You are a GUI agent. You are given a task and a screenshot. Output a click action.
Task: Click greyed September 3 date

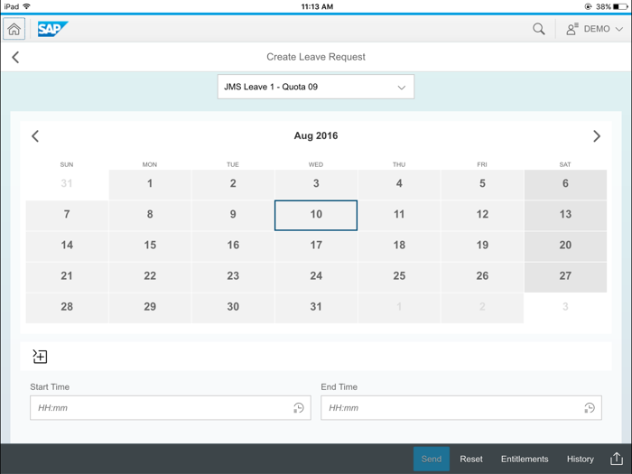(x=565, y=307)
